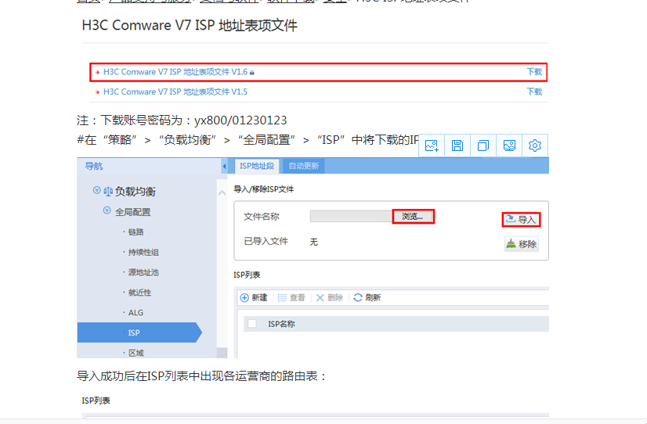Open the ISP 地址表项文件 V1.5 link
Screen dimensions: 647x424
click(175, 92)
